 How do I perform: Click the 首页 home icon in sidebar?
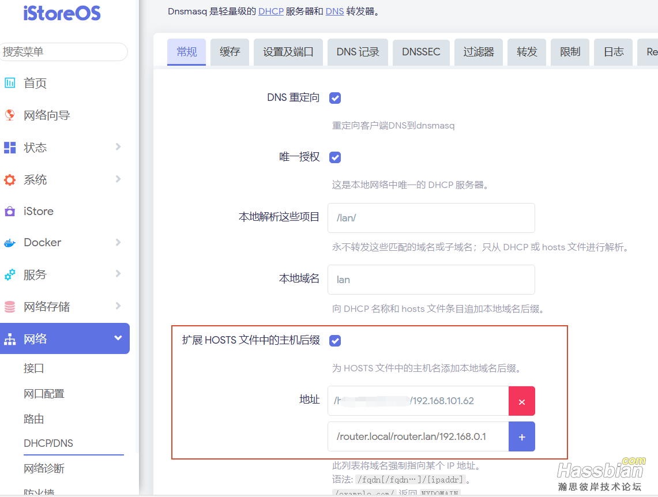coord(10,82)
